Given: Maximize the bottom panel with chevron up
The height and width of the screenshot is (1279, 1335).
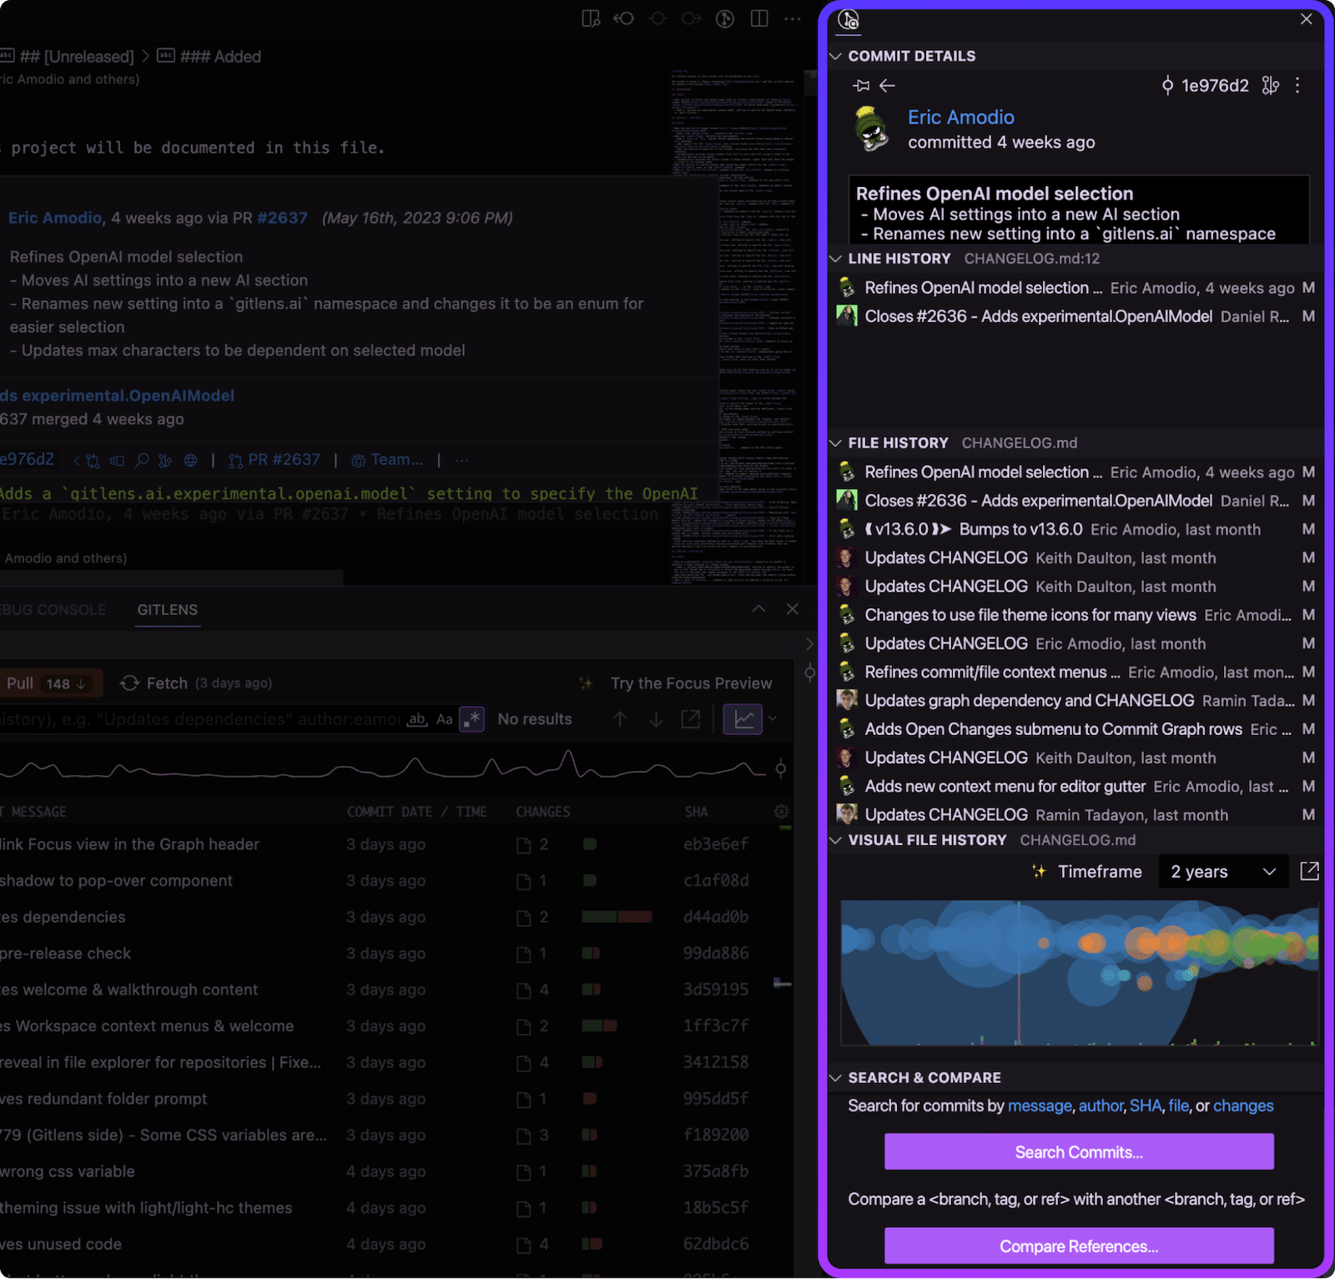Looking at the screenshot, I should (x=758, y=610).
